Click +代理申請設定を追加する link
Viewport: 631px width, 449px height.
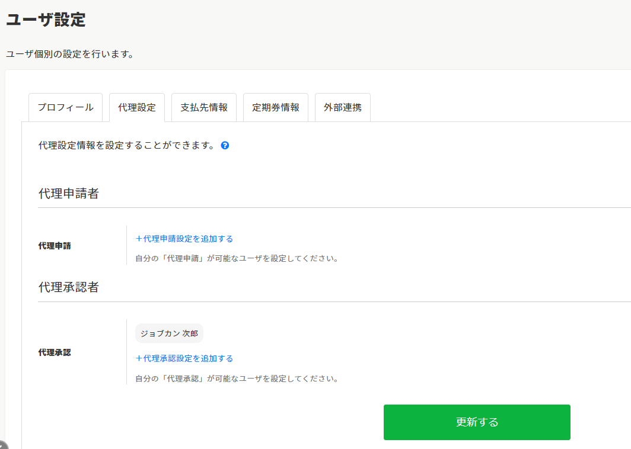tap(184, 239)
